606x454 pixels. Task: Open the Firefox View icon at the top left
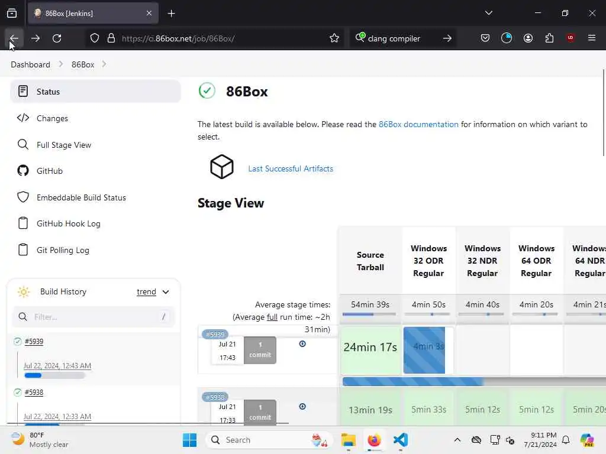pyautogui.click(x=12, y=13)
